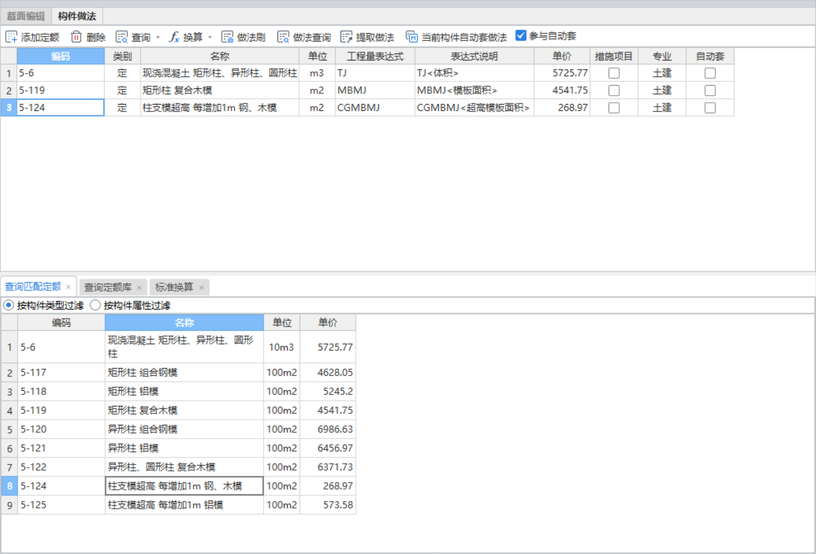The image size is (816, 554).
Task: Select 5-119 code cell in upper table
Action: point(61,90)
